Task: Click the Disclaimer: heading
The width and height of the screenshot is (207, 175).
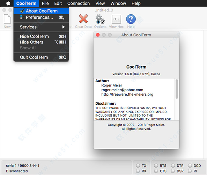Action: coord(106,103)
